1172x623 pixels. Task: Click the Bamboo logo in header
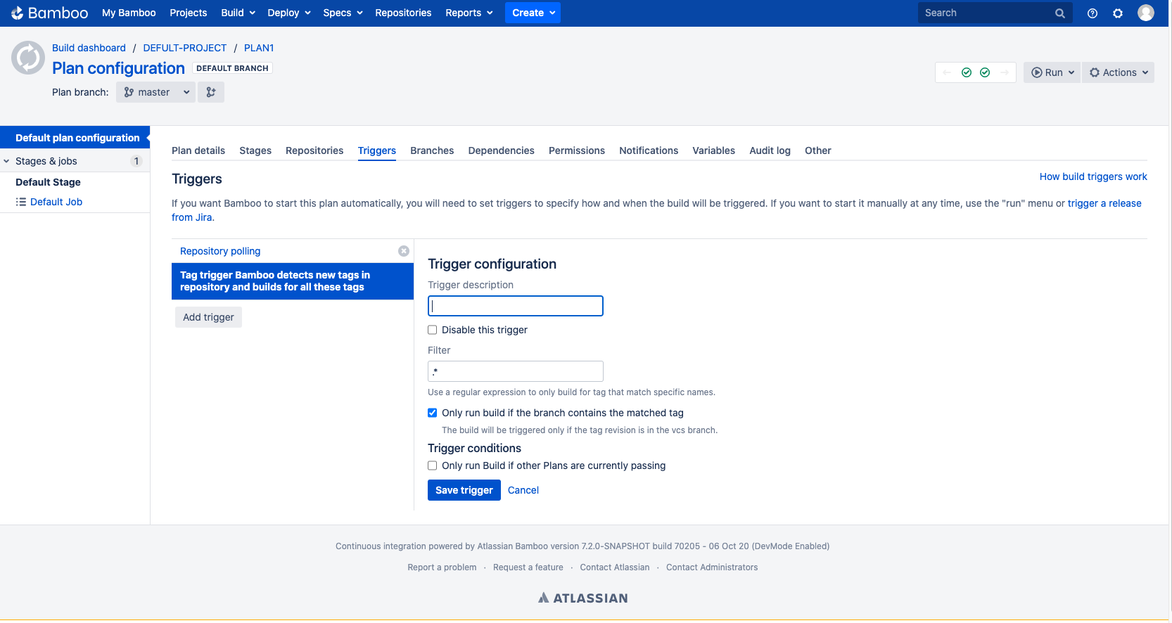[x=49, y=13]
